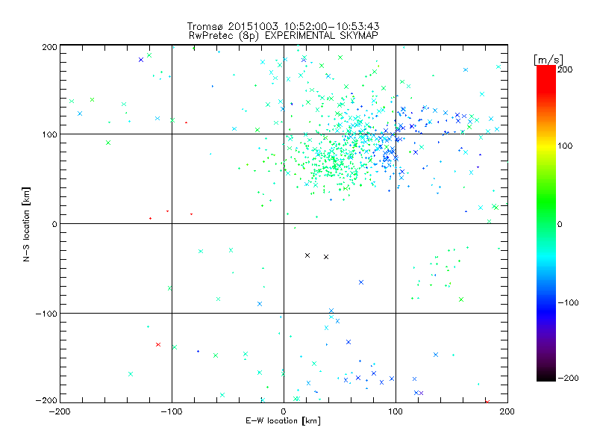Click the x-axis tick label '-100'

(x=172, y=411)
